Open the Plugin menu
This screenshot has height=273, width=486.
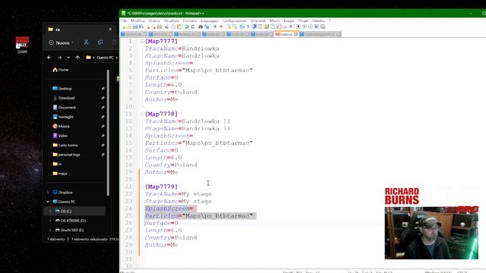[x=303, y=20]
